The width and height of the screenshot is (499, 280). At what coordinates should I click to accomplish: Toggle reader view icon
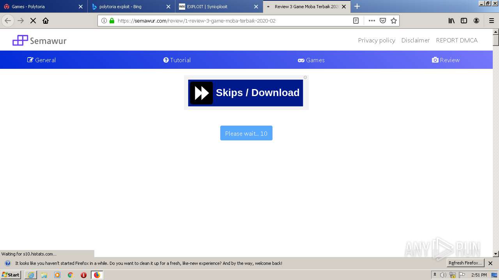(x=356, y=21)
